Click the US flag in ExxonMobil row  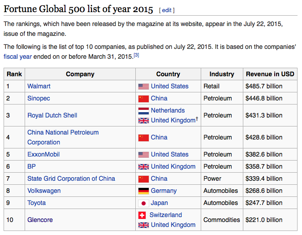coord(143,155)
